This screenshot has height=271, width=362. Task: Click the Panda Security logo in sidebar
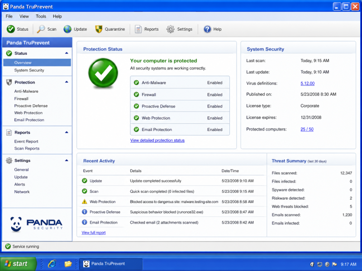[x=36, y=224]
